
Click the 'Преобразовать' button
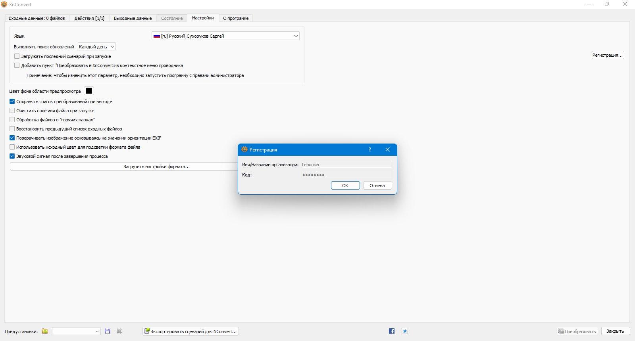[577, 331]
